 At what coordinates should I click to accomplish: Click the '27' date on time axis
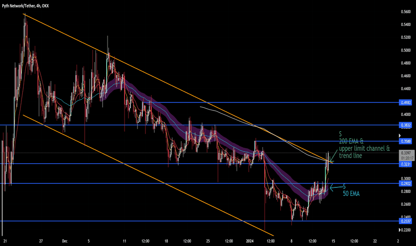pos(41,241)
